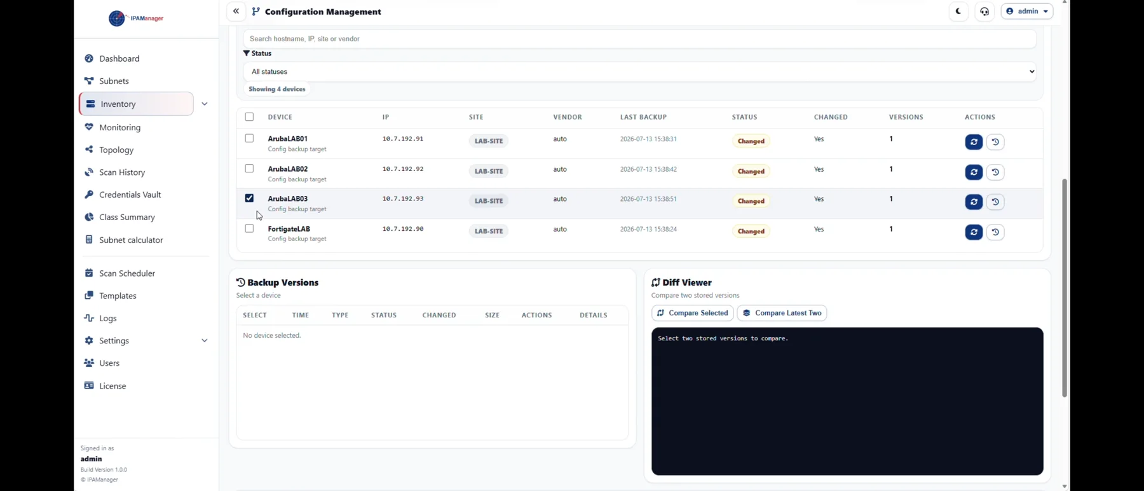The height and width of the screenshot is (491, 1144).
Task: Check the ArubaLAB02 row checkbox
Action: point(249,169)
